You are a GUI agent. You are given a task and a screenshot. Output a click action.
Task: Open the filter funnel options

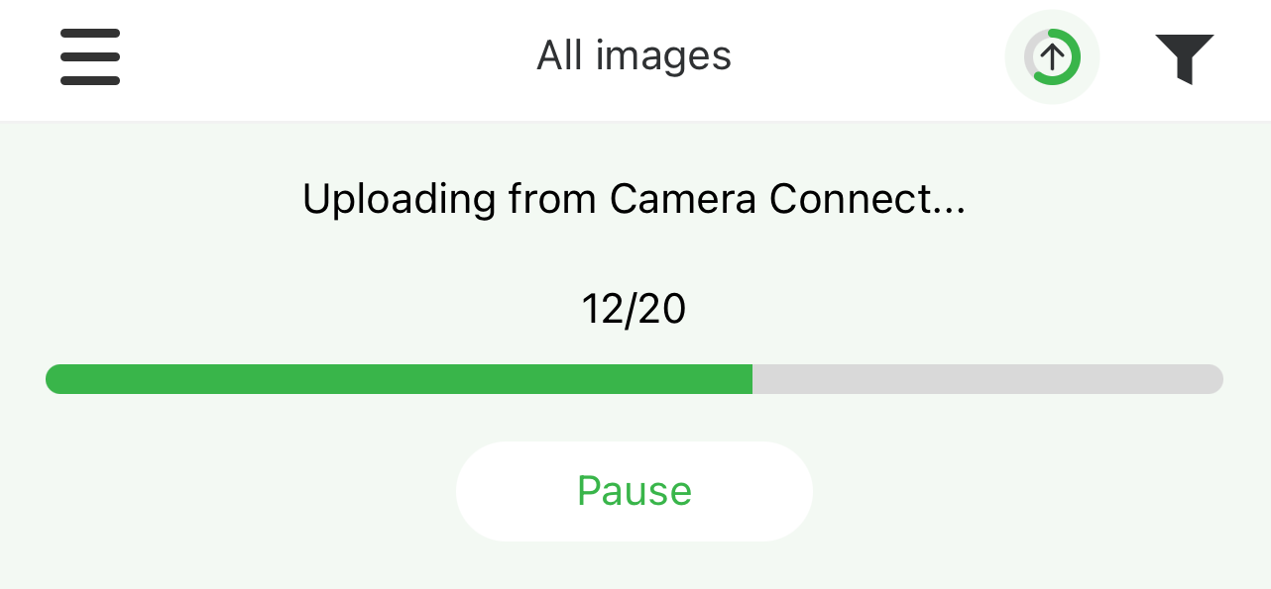1184,57
